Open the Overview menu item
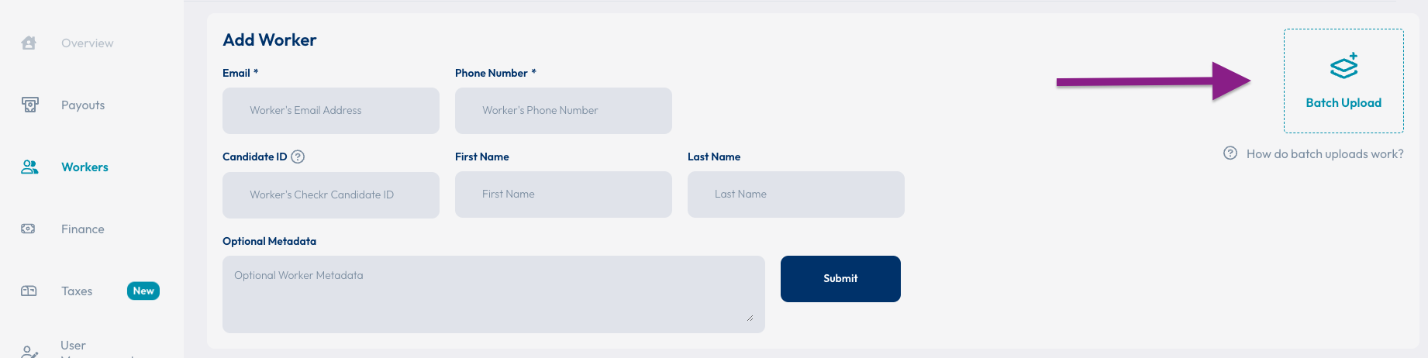The height and width of the screenshot is (358, 1428). (87, 43)
